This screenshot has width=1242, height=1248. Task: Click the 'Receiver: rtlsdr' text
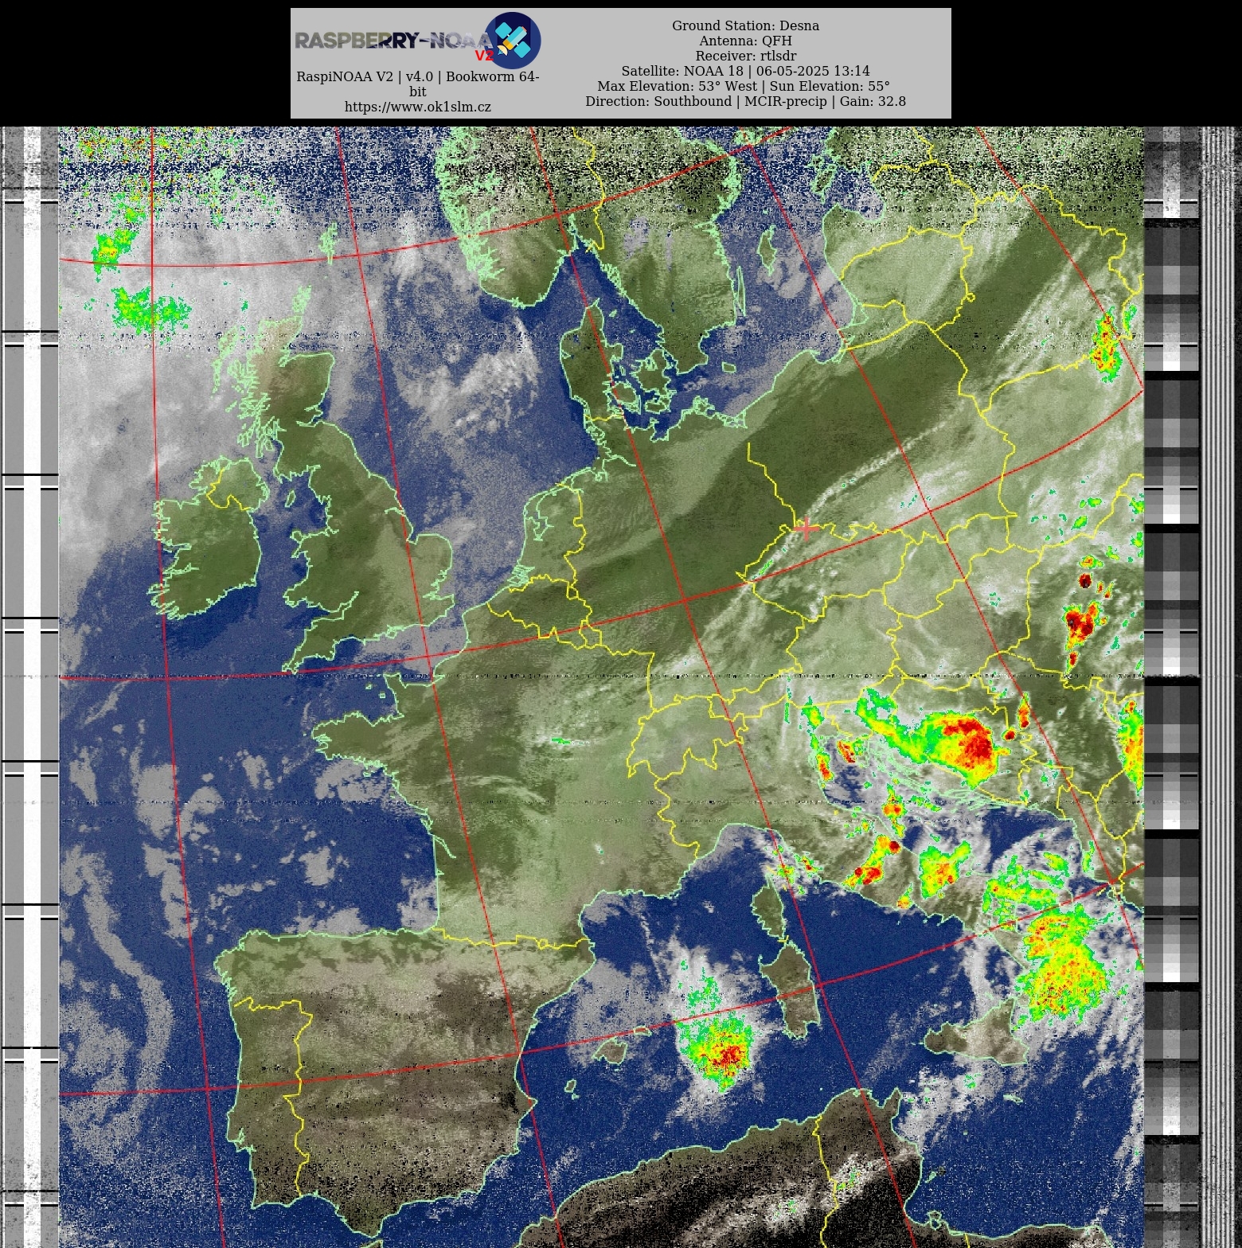click(745, 56)
